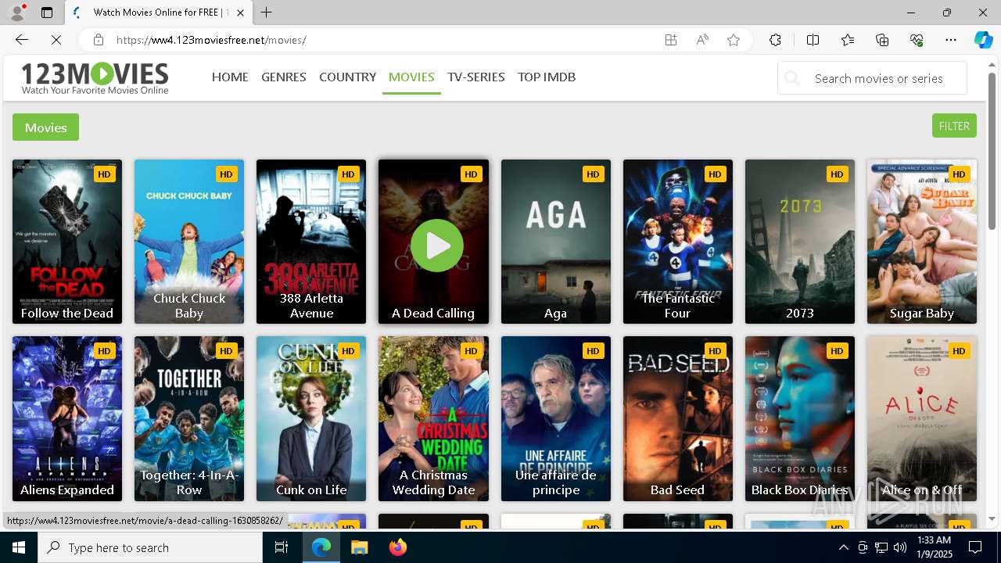The width and height of the screenshot is (1001, 563).
Task: Open Collections panel
Action: tap(882, 40)
